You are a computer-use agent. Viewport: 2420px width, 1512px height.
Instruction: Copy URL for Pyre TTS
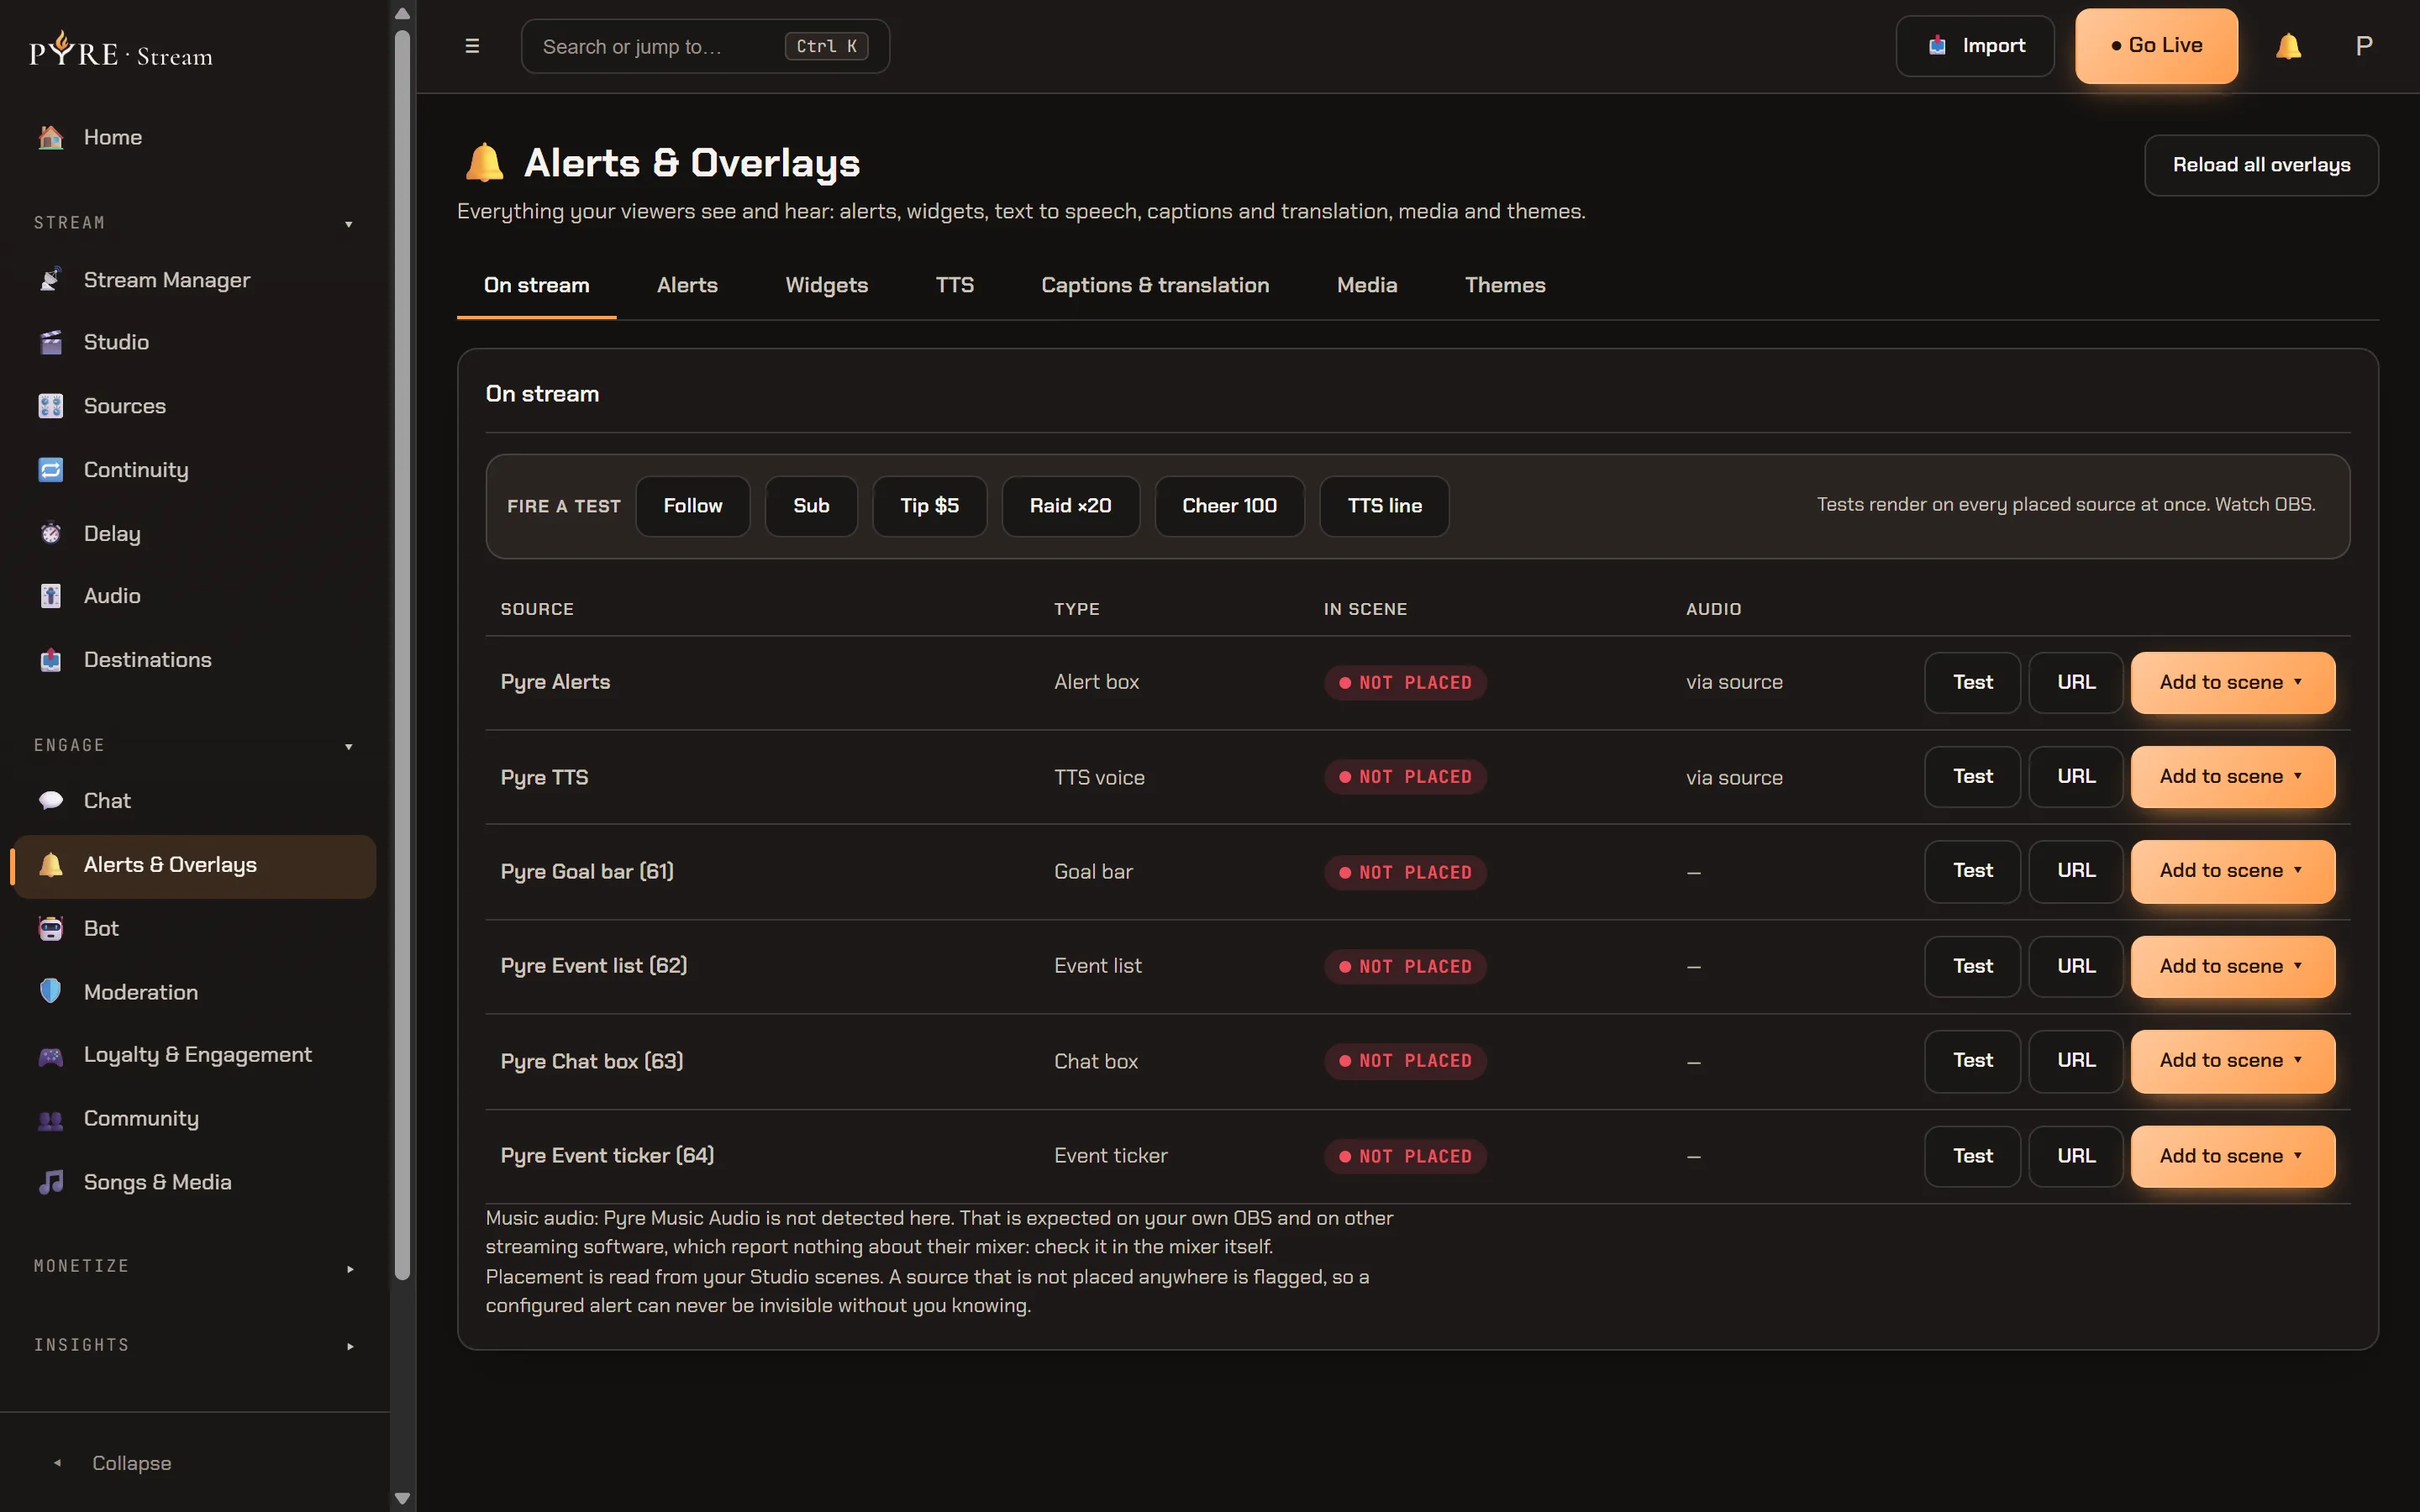(x=2076, y=777)
